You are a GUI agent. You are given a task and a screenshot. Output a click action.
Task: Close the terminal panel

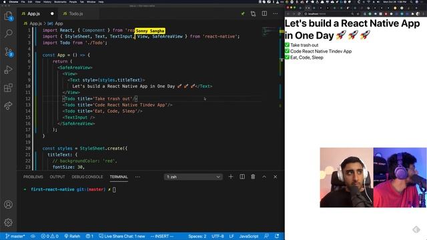(276, 177)
